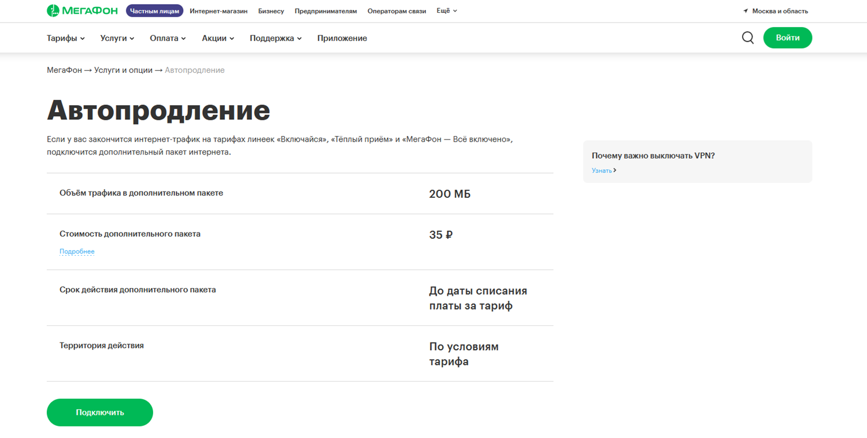Click the 200 МБ value
The height and width of the screenshot is (438, 867).
pos(450,194)
